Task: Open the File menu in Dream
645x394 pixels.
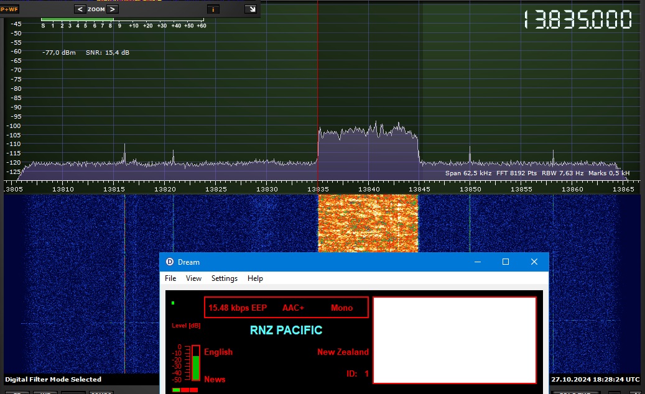Action: [170, 278]
